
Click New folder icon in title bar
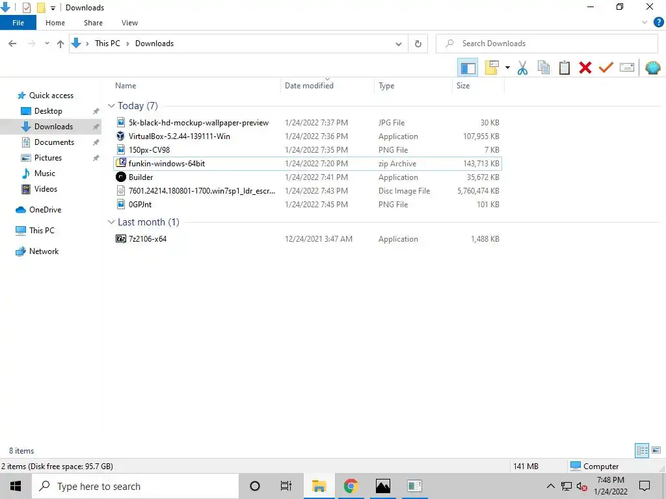pos(41,8)
